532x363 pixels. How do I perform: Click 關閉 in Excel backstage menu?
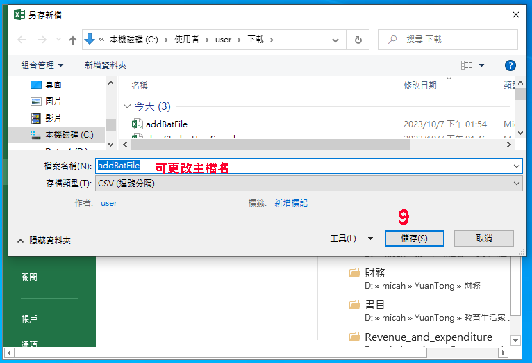pyautogui.click(x=29, y=277)
